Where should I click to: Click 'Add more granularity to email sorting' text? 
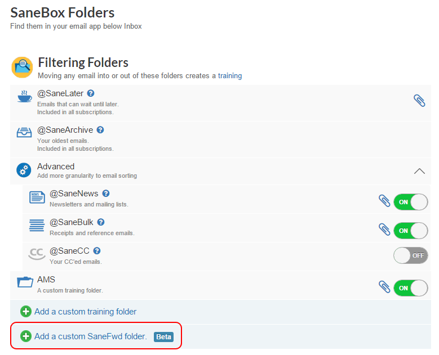pyautogui.click(x=87, y=176)
